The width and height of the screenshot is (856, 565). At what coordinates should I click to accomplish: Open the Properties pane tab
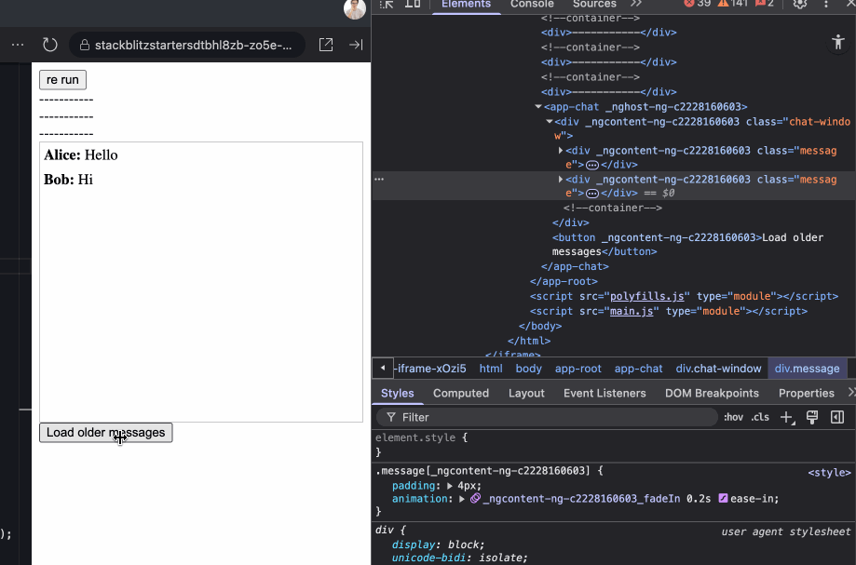point(807,393)
